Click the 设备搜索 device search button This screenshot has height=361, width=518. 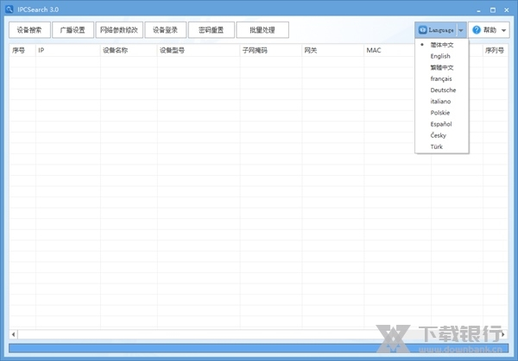pos(29,30)
